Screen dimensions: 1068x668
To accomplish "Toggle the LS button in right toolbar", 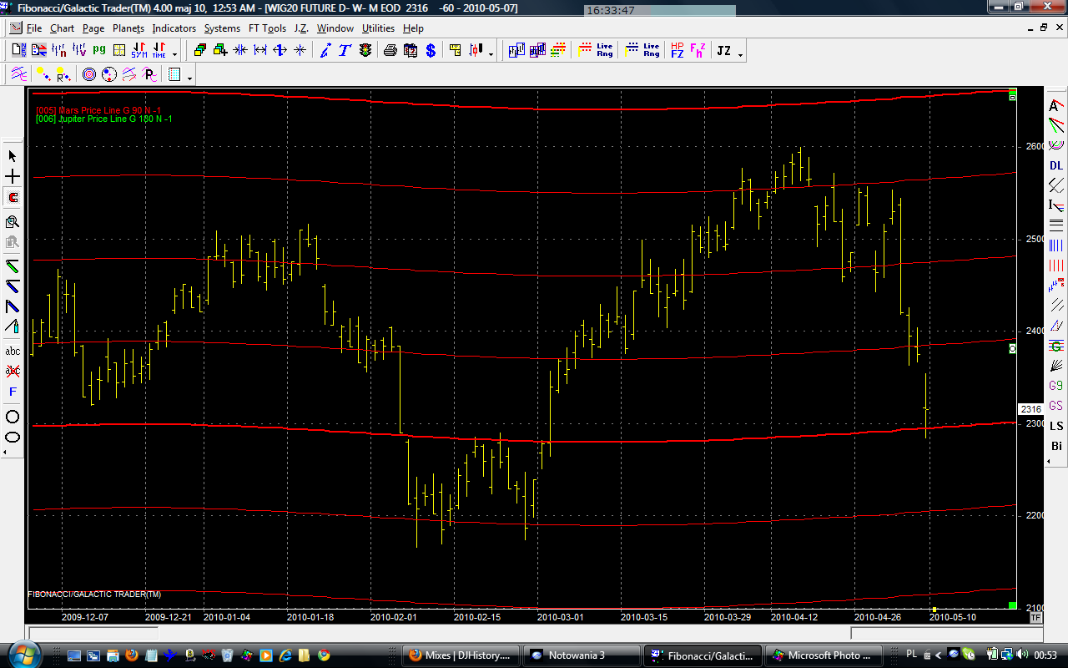I will (x=1056, y=426).
